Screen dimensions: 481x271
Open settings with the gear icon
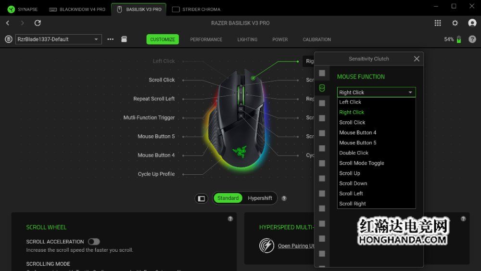click(x=455, y=23)
